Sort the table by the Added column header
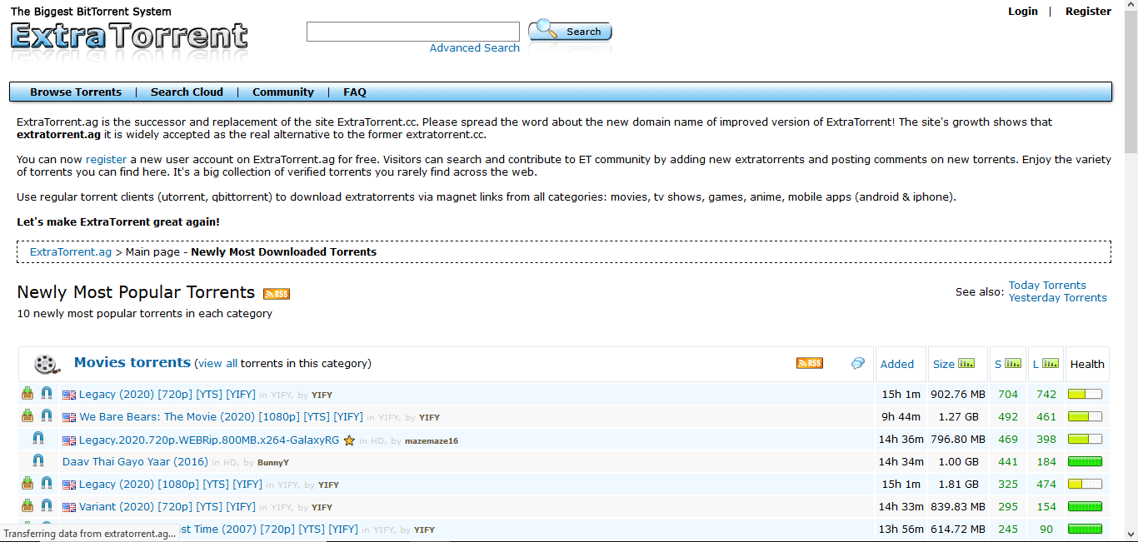 tap(897, 364)
